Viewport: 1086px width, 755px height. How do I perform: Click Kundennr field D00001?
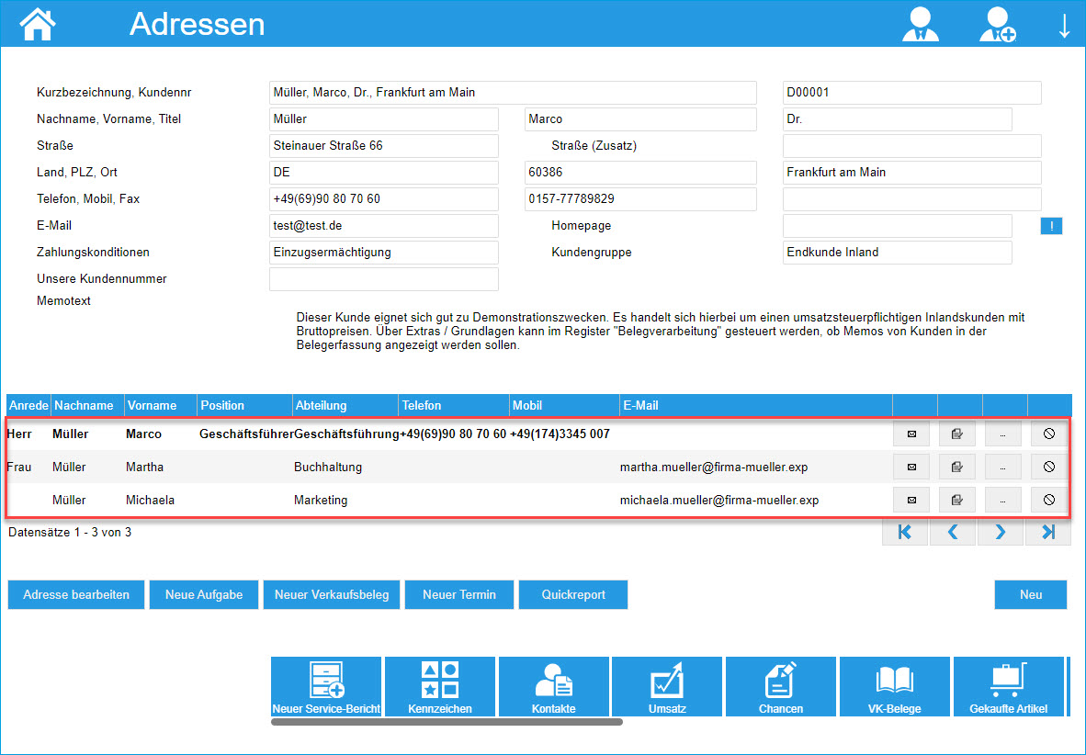tap(912, 93)
